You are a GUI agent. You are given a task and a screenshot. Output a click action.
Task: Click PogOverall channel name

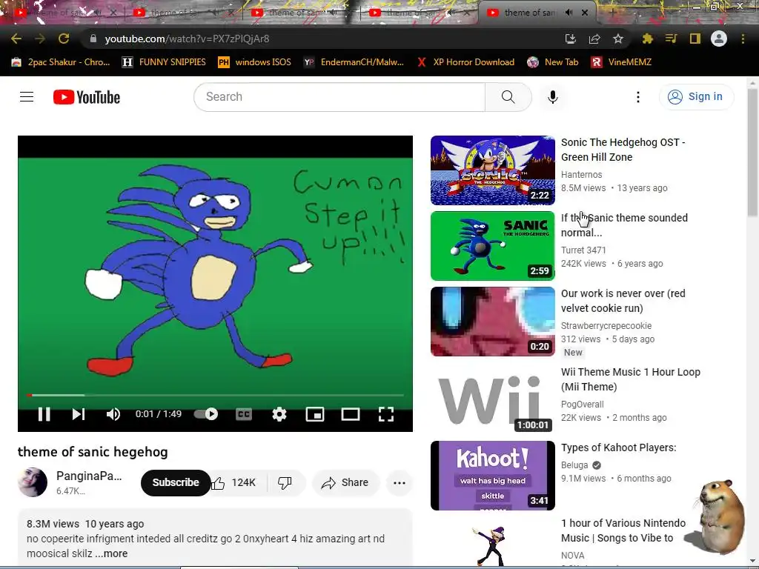[x=583, y=404]
